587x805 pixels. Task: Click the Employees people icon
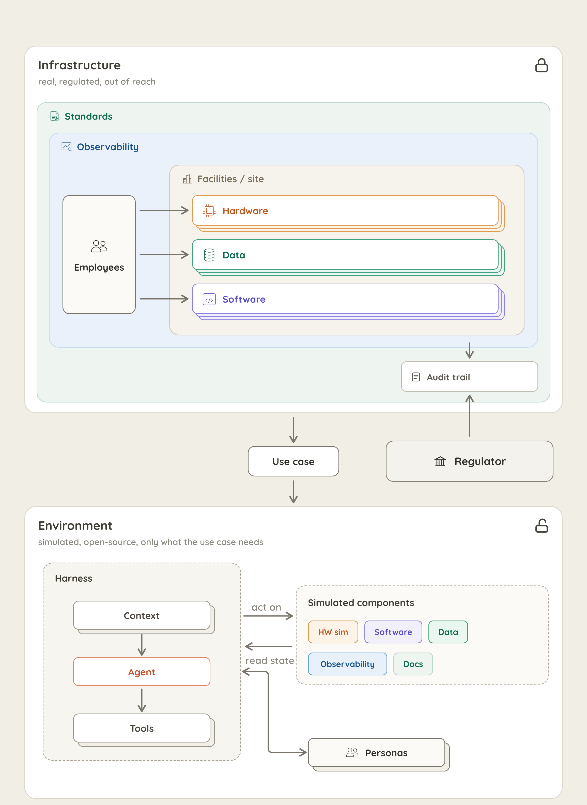[99, 246]
